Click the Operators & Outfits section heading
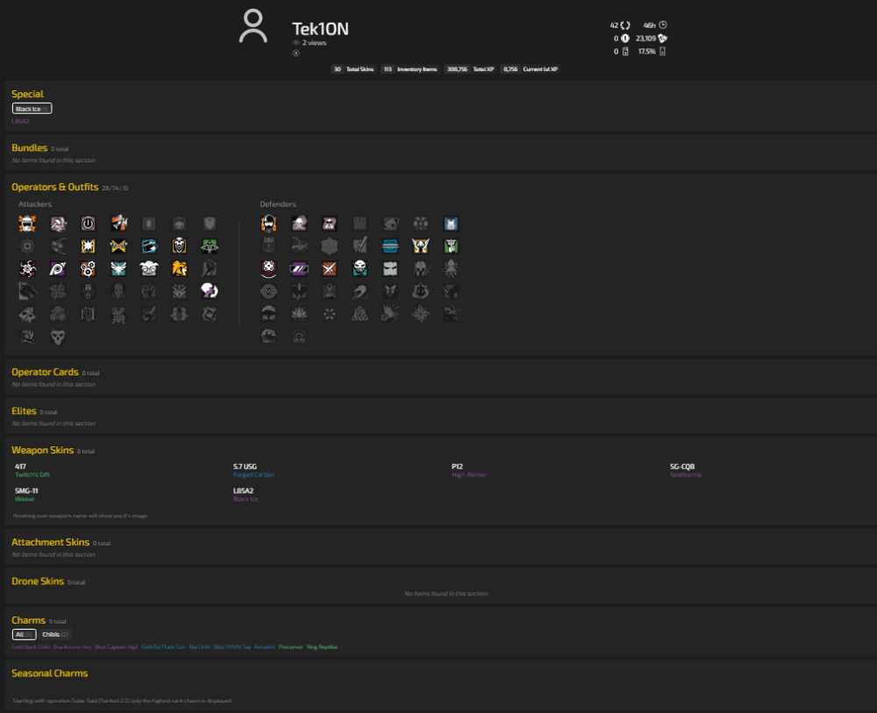This screenshot has width=877, height=713. pos(54,187)
